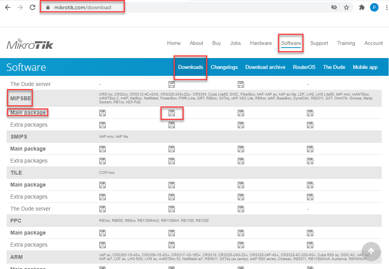Go to the Hardware navigation item
The image size is (389, 269).
261,43
